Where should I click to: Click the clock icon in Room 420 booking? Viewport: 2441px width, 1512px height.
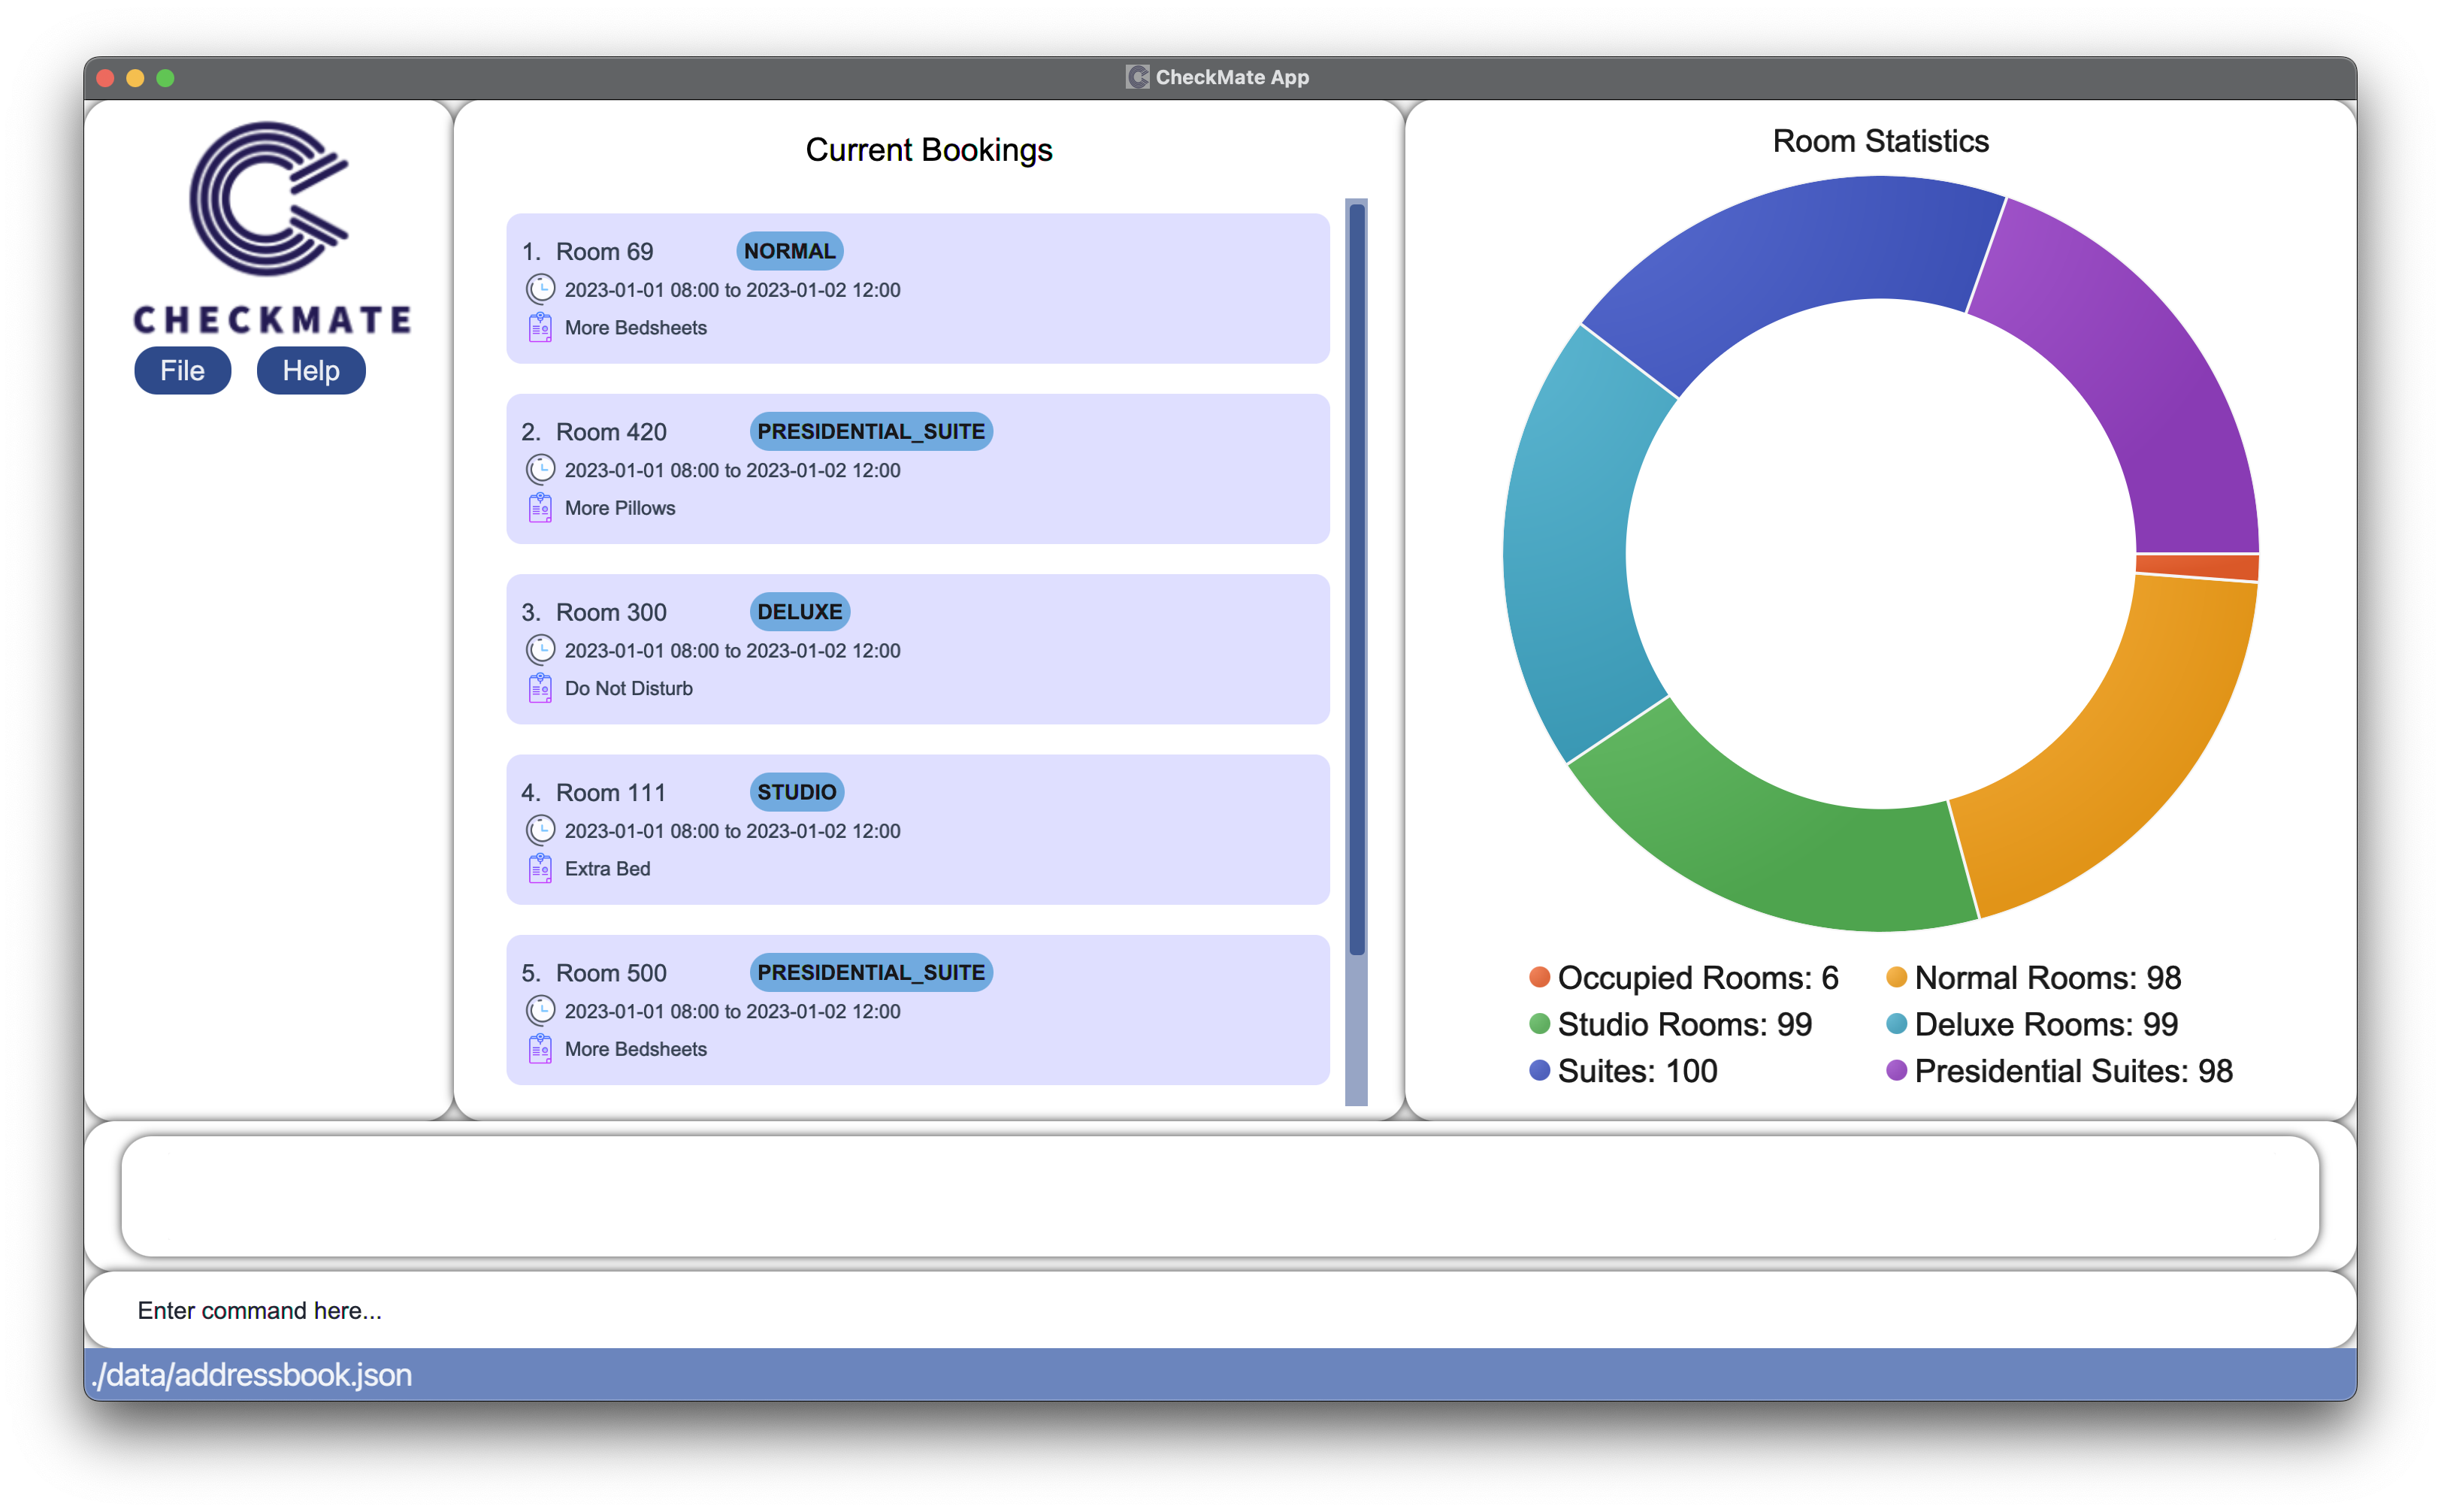[x=540, y=470]
